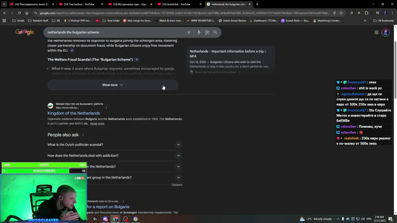The width and height of the screenshot is (397, 223).
Task: Show hidden system tray icons chevron
Action: [x=338, y=219]
